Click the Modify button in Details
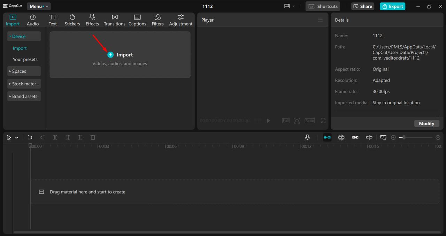The height and width of the screenshot is (236, 446). click(426, 123)
